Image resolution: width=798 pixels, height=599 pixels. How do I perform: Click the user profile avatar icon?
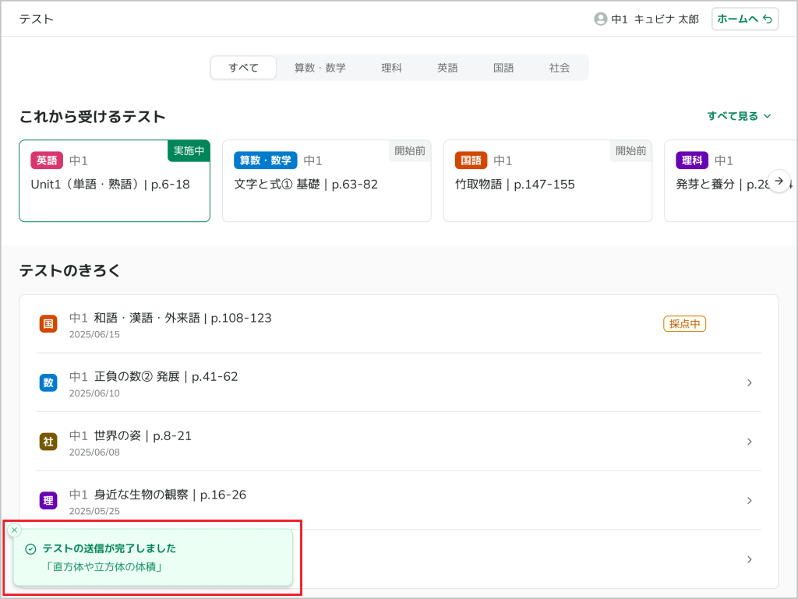(601, 19)
